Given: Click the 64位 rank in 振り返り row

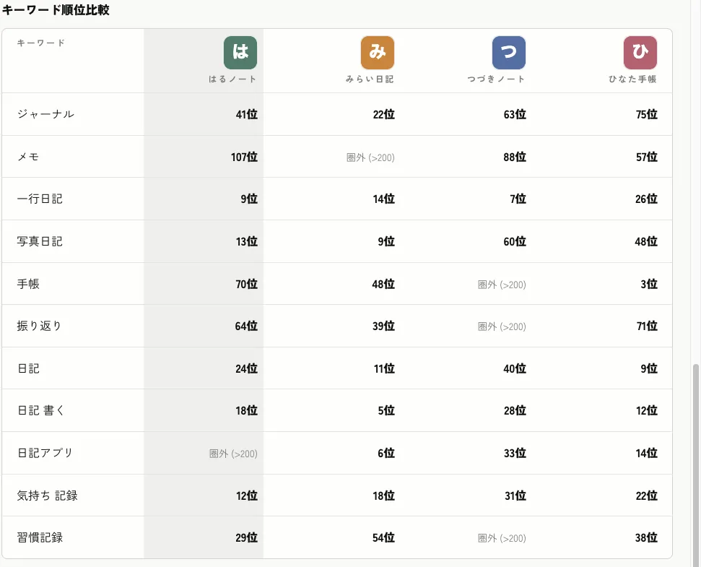Looking at the screenshot, I should click(x=246, y=326).
